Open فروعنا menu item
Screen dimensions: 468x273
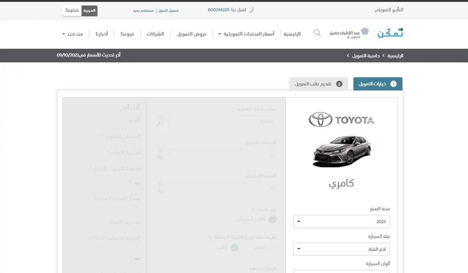127,34
